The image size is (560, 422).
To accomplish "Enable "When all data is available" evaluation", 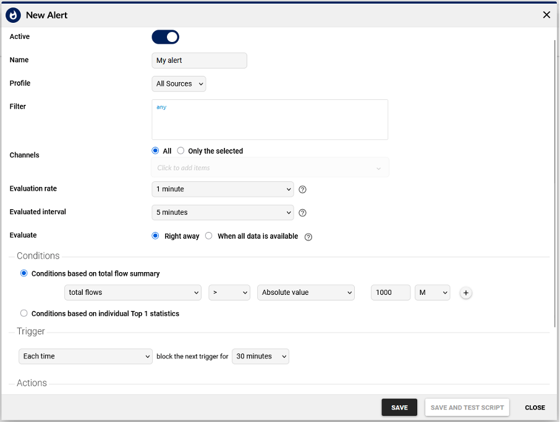I will (x=208, y=236).
